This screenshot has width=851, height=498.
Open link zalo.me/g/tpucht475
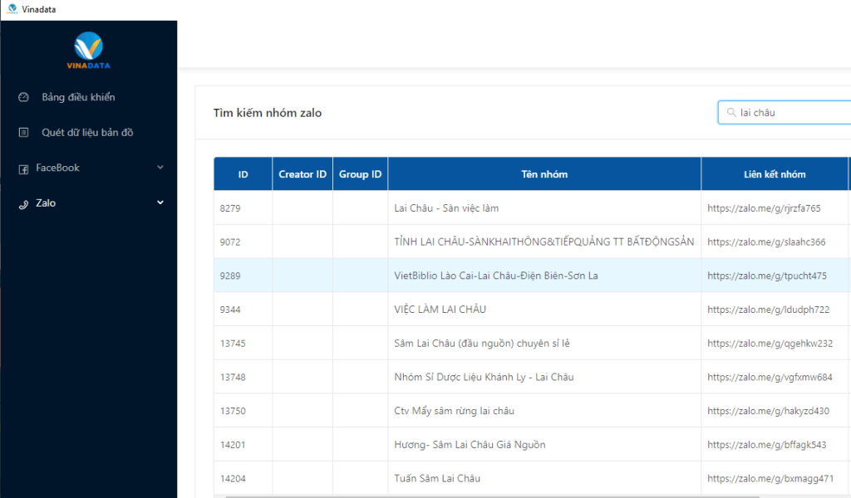[767, 276]
